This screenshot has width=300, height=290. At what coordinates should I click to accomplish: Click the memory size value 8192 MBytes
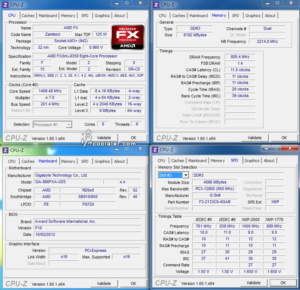(195, 35)
